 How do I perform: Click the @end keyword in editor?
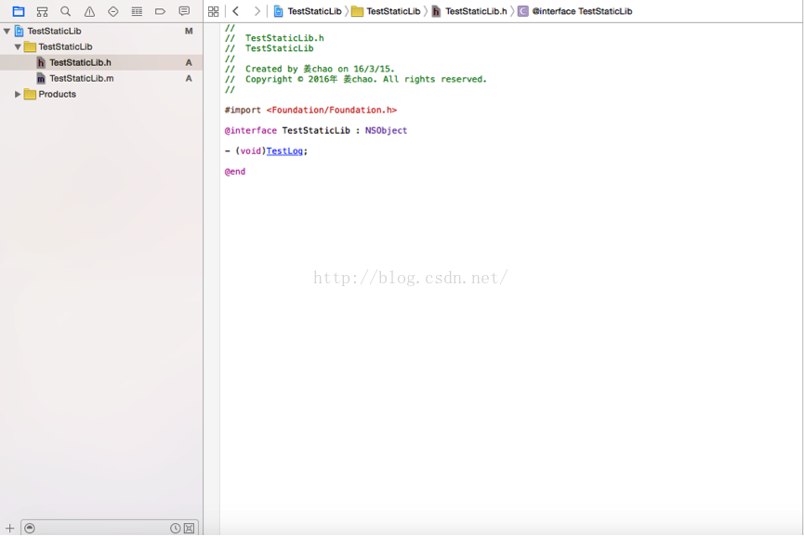235,172
